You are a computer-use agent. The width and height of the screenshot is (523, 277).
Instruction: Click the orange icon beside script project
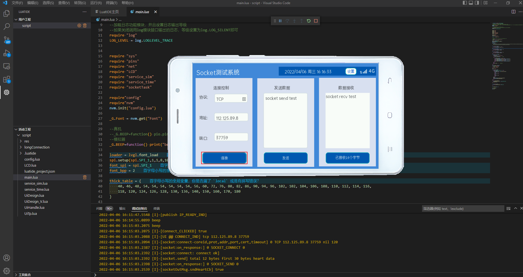tap(79, 25)
